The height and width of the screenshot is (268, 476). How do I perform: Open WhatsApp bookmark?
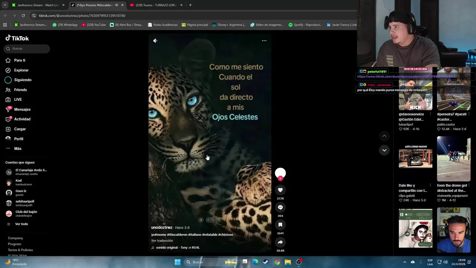[65, 25]
